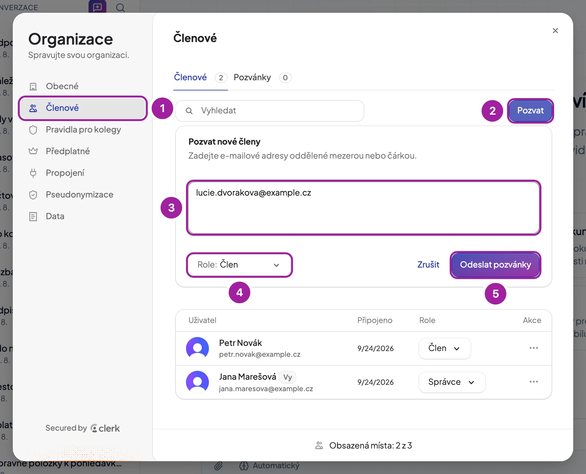This screenshot has height=474, width=586.
Task: Click the Obsazená místa: 2 z 3 text
Action: pos(371,445)
